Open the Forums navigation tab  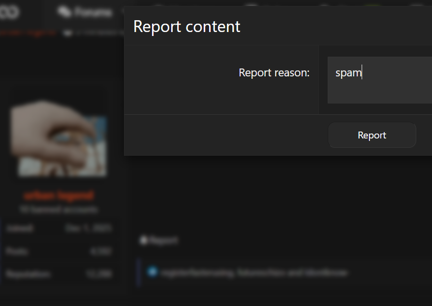coord(85,12)
